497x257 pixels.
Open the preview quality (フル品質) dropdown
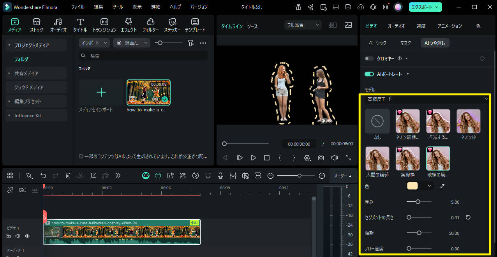click(303, 25)
